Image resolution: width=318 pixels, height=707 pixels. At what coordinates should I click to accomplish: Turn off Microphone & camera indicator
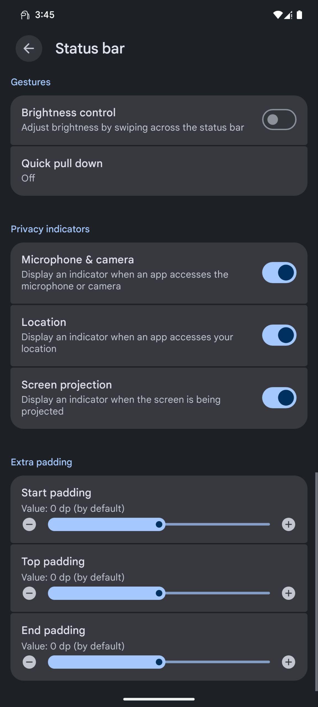pyautogui.click(x=279, y=273)
